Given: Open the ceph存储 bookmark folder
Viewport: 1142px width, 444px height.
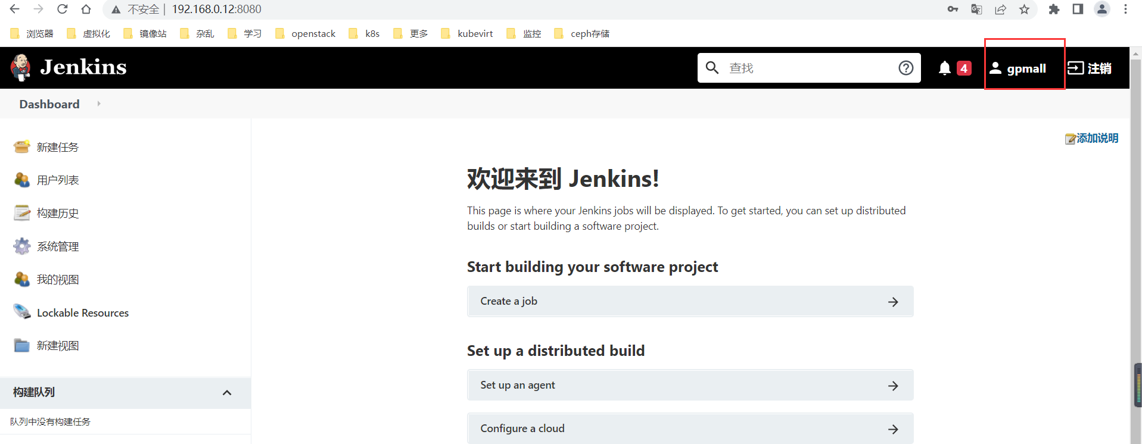Looking at the screenshot, I should point(582,33).
